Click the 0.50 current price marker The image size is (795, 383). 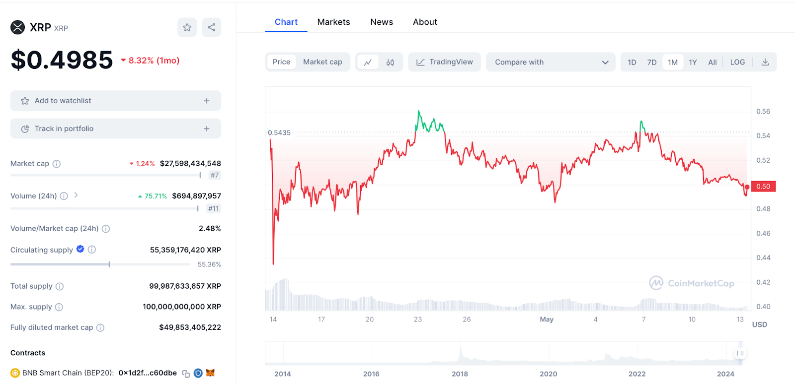(763, 187)
